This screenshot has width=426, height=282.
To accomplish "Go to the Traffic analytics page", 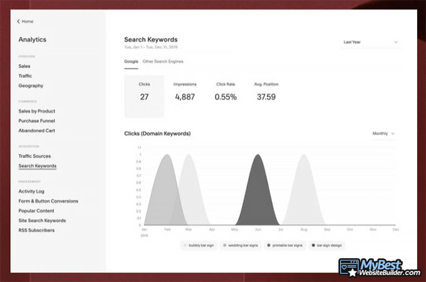I will coord(25,76).
